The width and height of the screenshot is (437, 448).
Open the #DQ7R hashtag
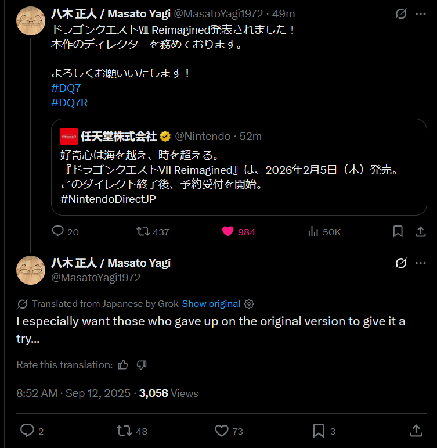(x=70, y=103)
